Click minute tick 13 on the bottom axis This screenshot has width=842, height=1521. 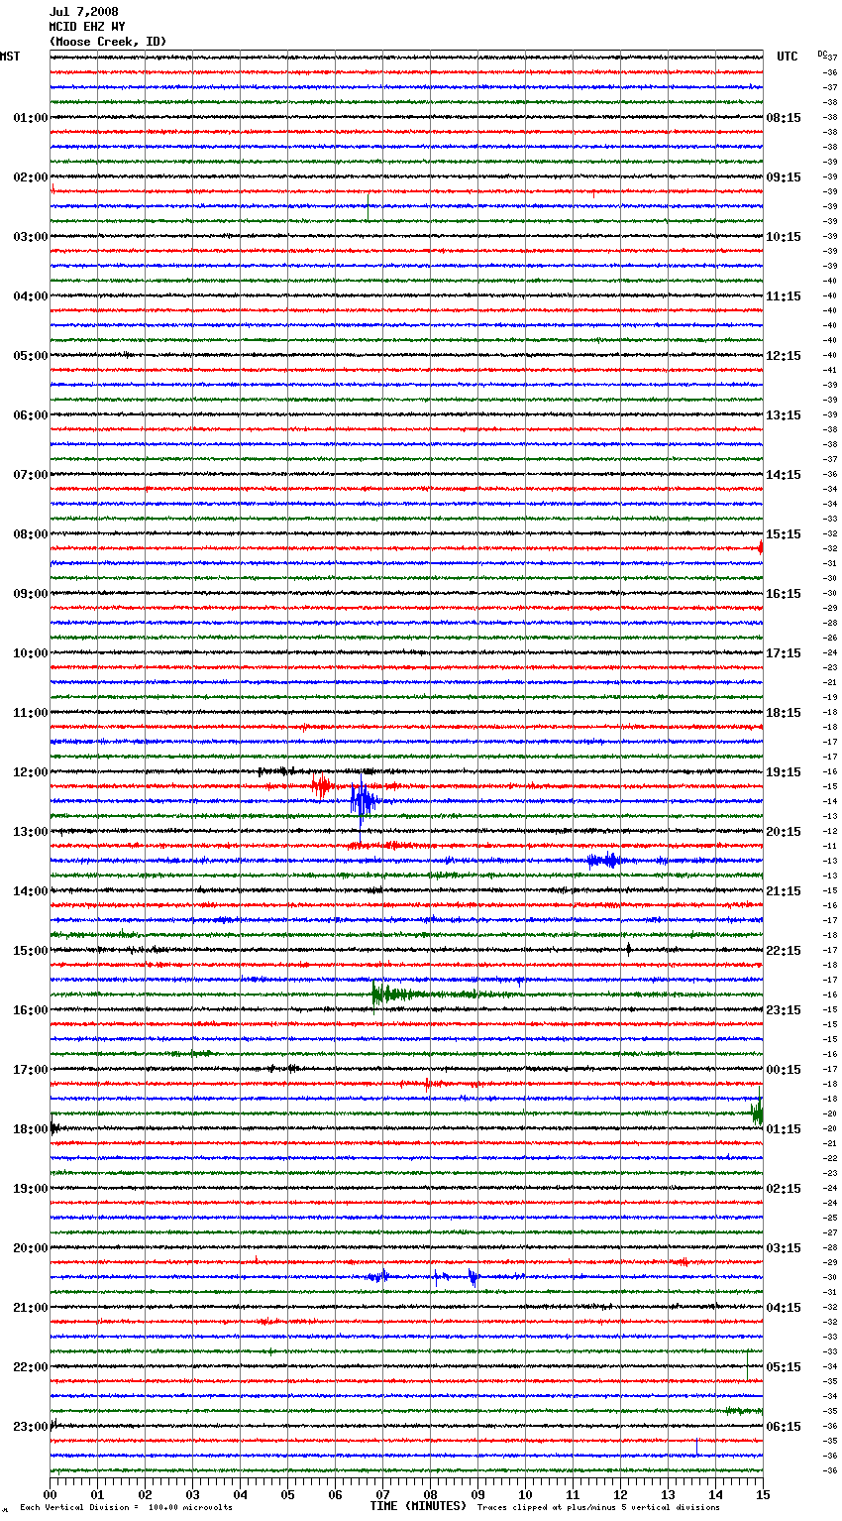pyautogui.click(x=668, y=1494)
